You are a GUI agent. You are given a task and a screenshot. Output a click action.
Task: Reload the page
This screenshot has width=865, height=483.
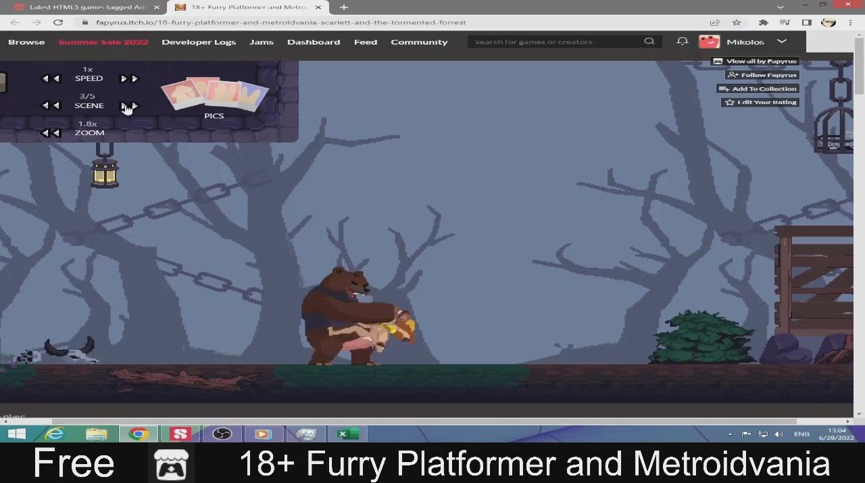(58, 22)
